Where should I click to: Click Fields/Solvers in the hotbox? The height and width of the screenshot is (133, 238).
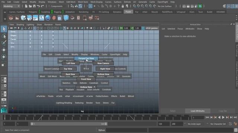(x=102, y=96)
